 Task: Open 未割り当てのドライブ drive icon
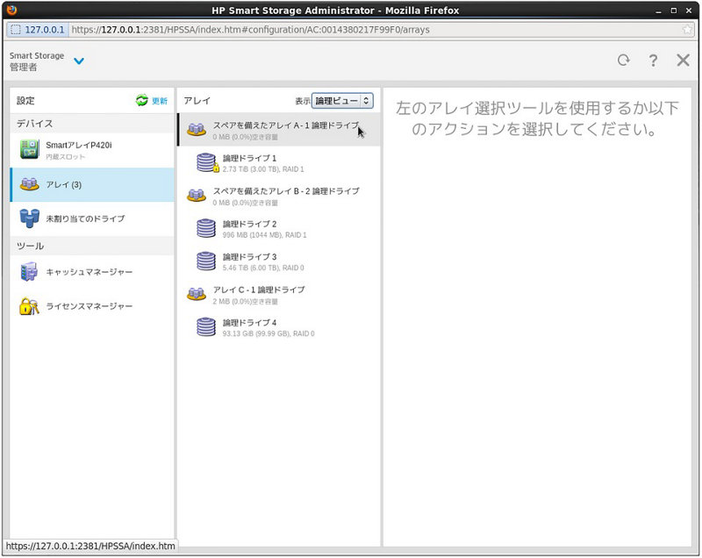point(30,218)
